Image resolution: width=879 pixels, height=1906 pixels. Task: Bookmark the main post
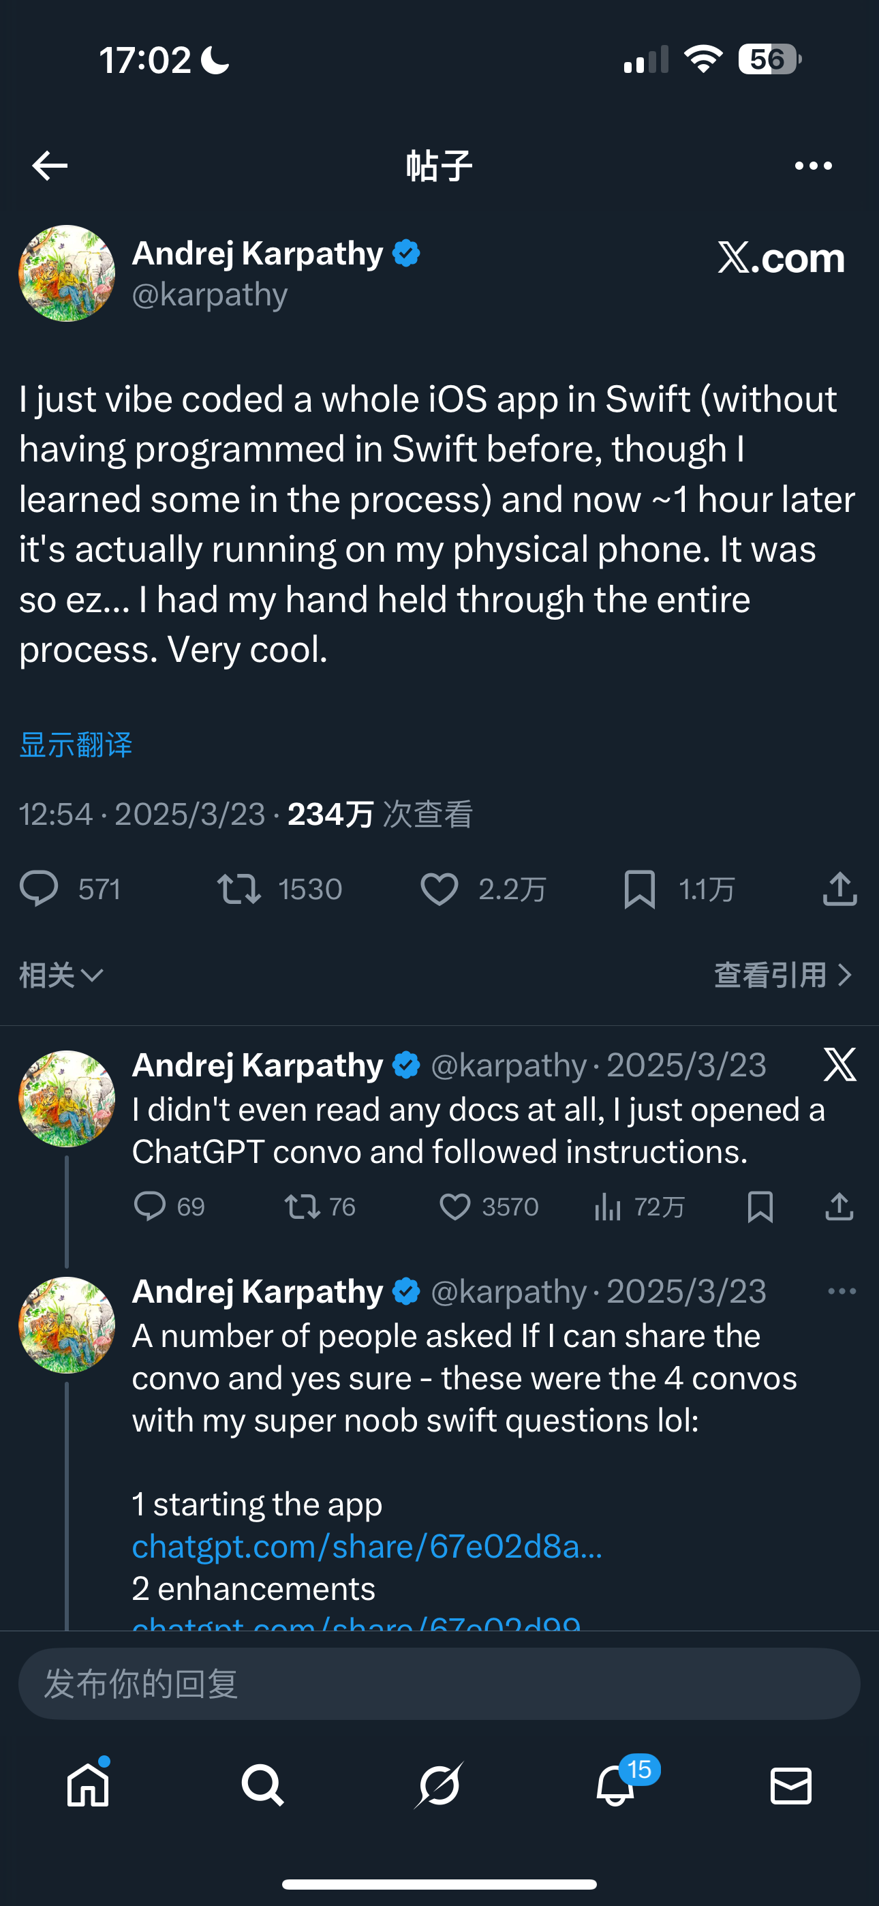[639, 889]
